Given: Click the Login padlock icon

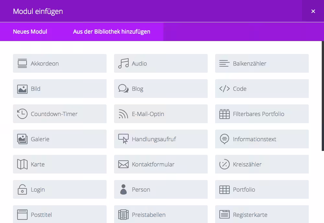Looking at the screenshot, I should [x=22, y=189].
